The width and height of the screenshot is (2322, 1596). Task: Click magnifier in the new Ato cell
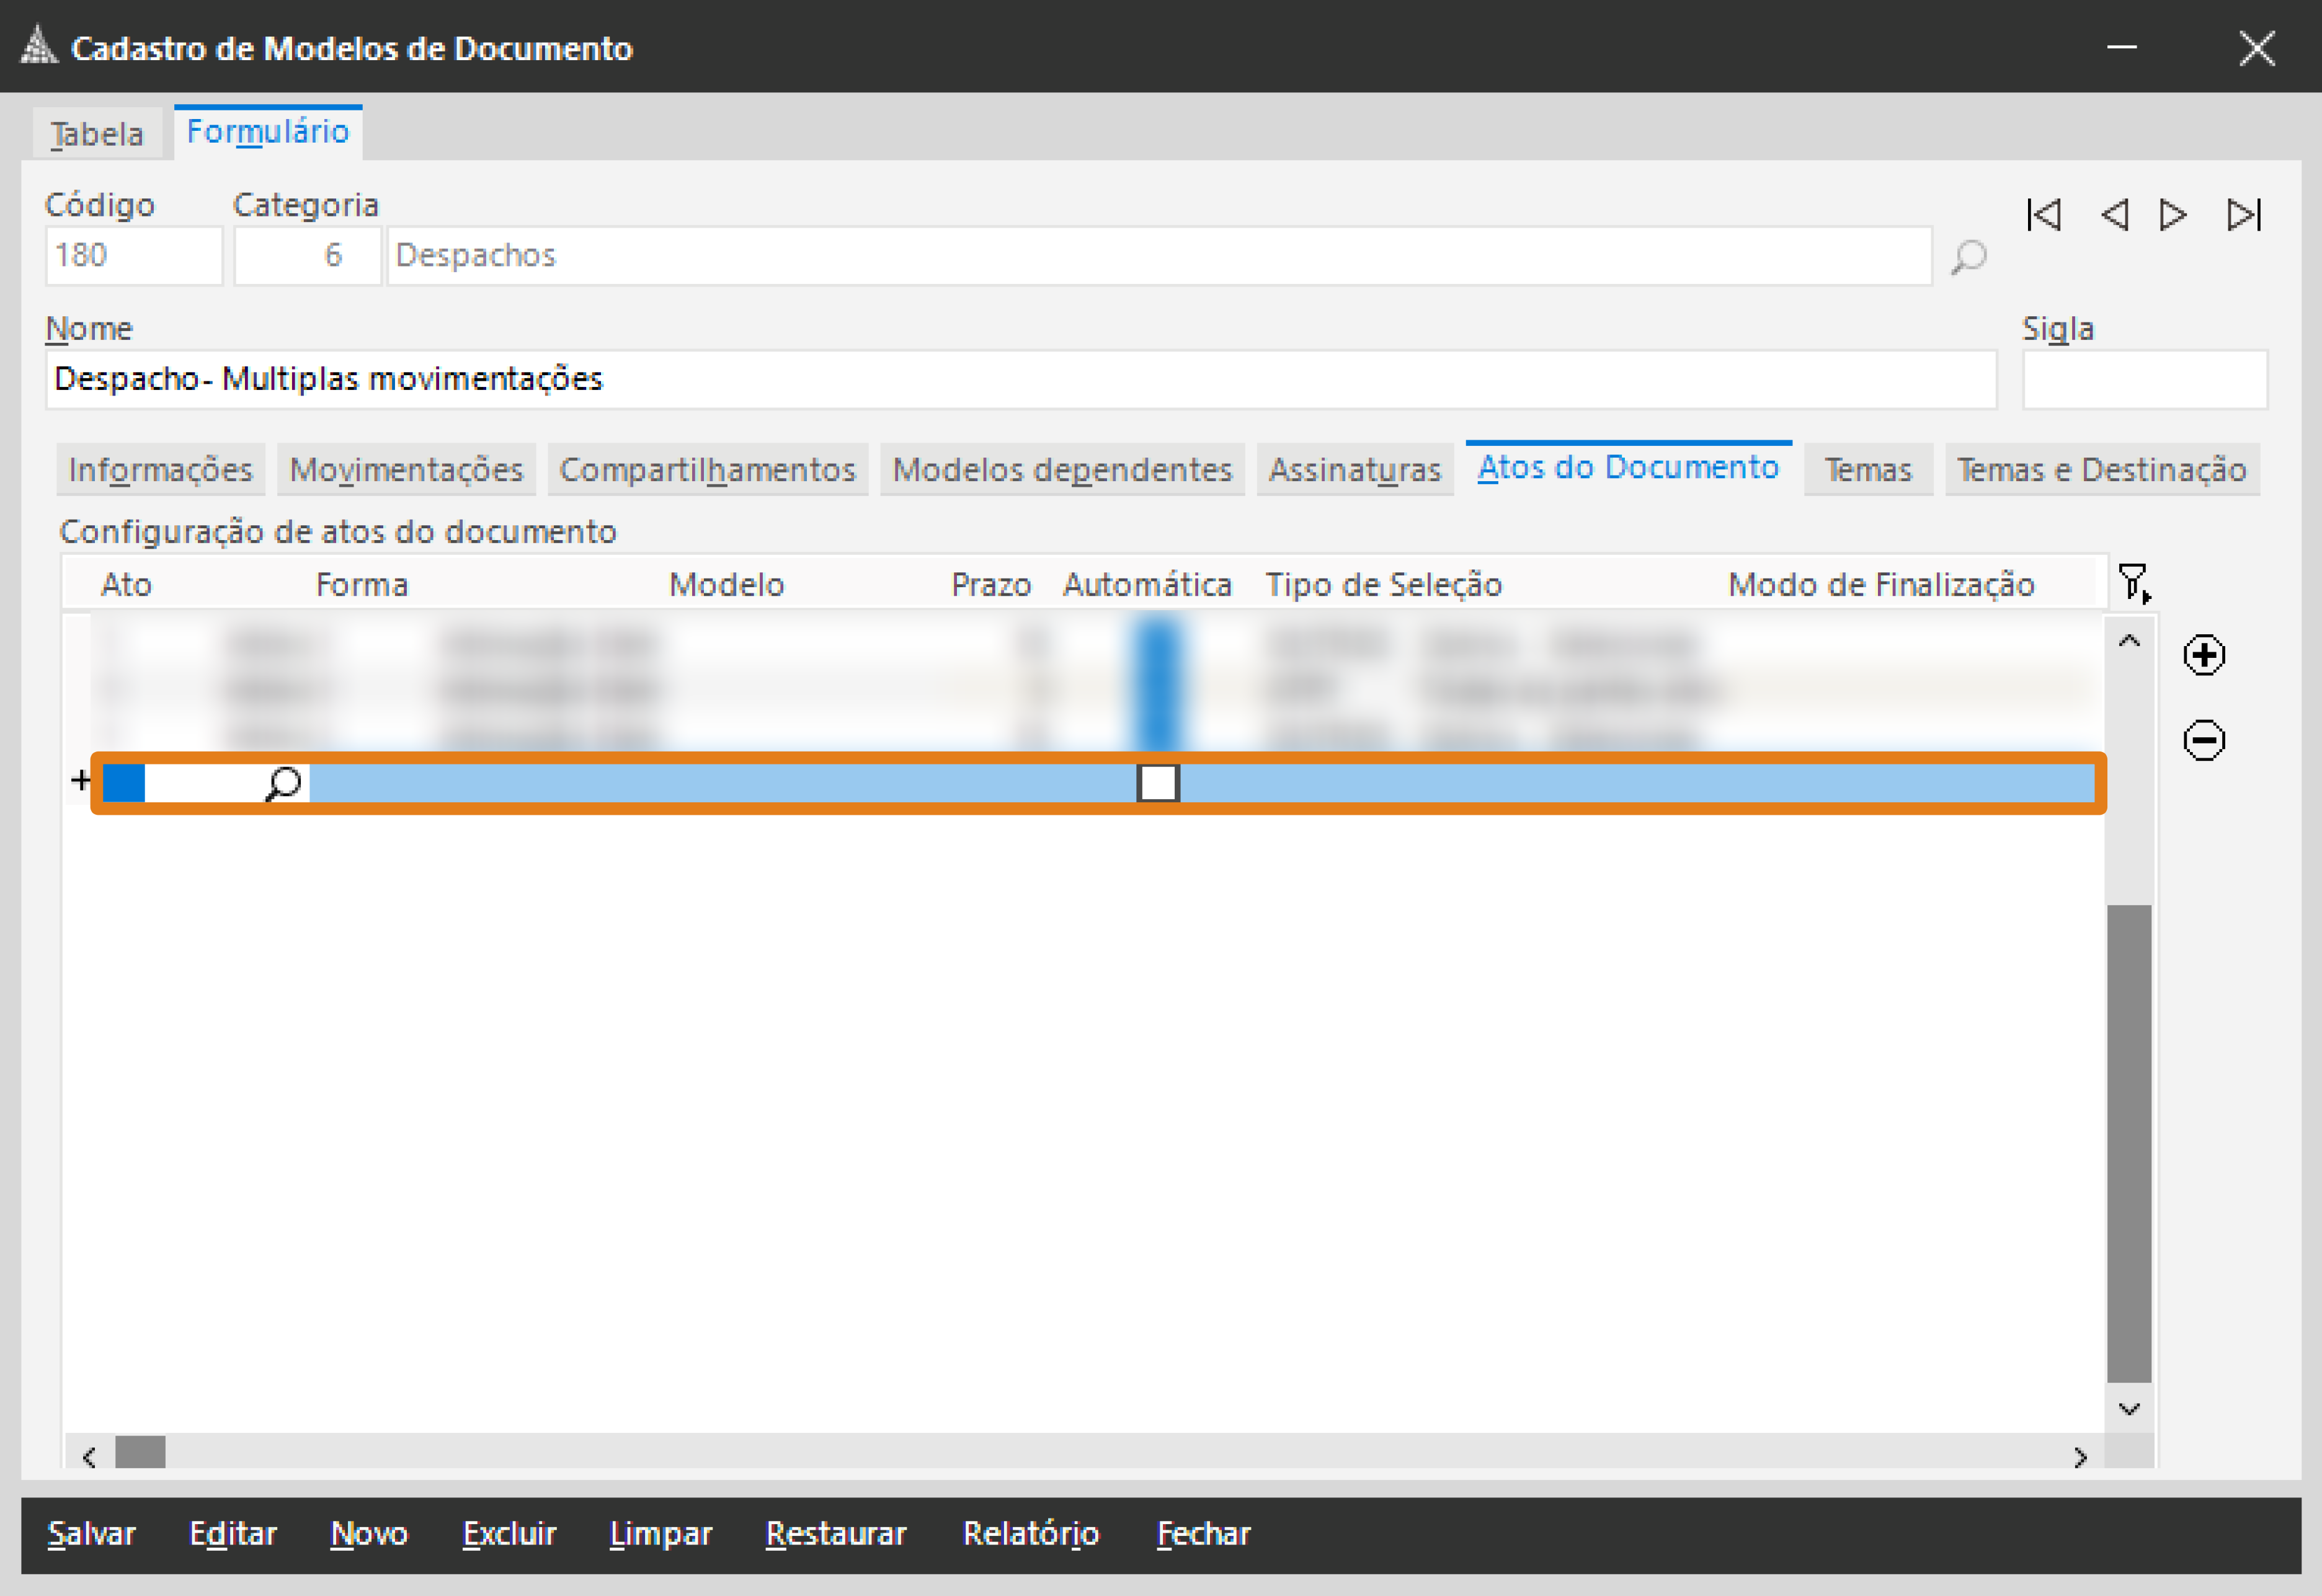click(x=284, y=783)
